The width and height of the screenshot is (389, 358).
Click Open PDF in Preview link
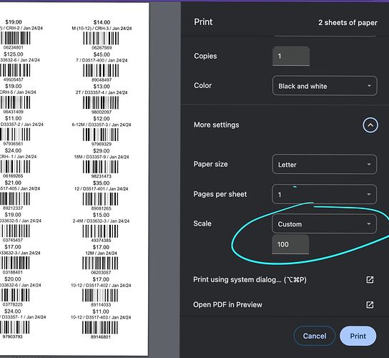[227, 304]
